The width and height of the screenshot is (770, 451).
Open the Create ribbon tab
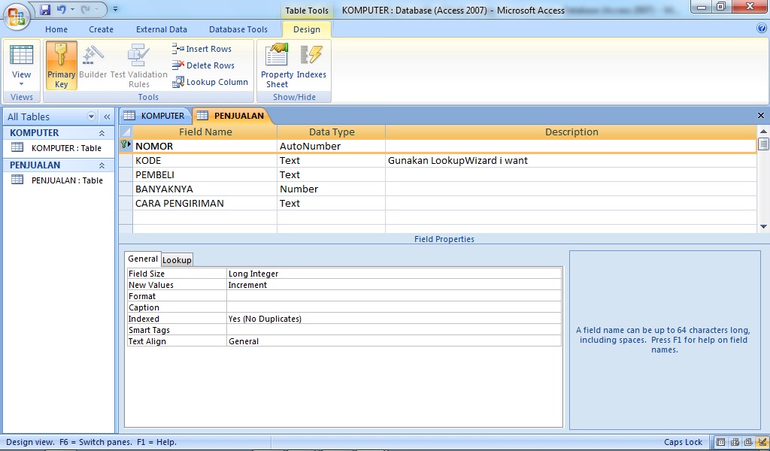102,29
